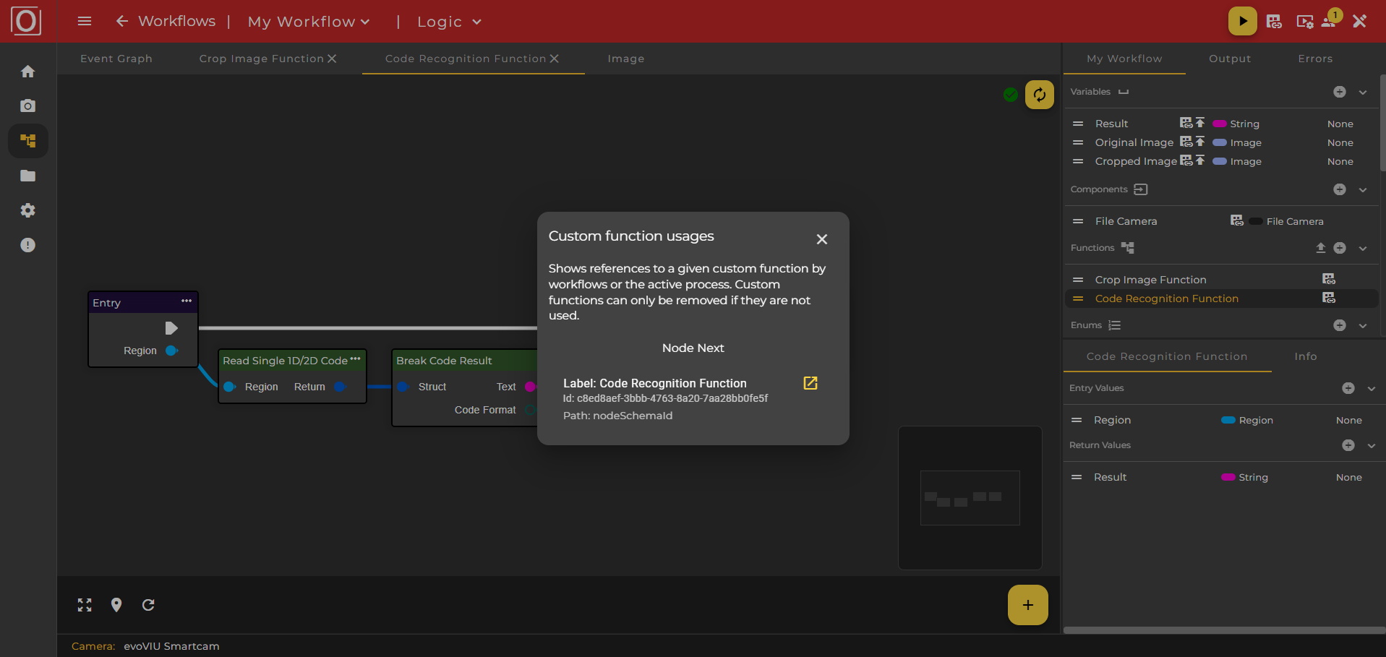The height and width of the screenshot is (657, 1386).
Task: Open the hamburger menu in top bar
Action: coord(85,21)
